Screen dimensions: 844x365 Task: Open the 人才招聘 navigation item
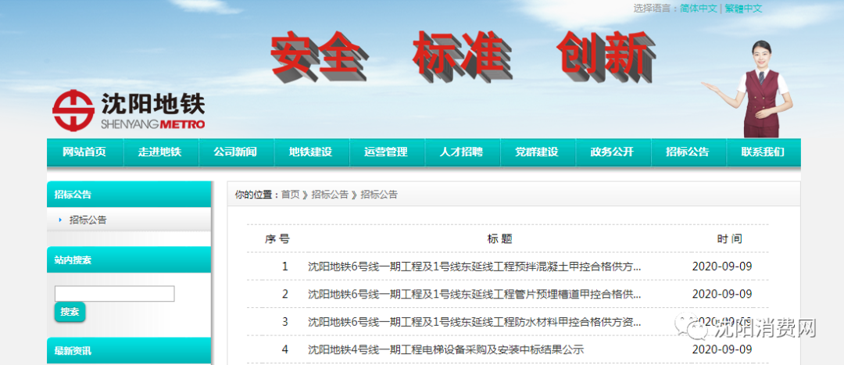461,152
